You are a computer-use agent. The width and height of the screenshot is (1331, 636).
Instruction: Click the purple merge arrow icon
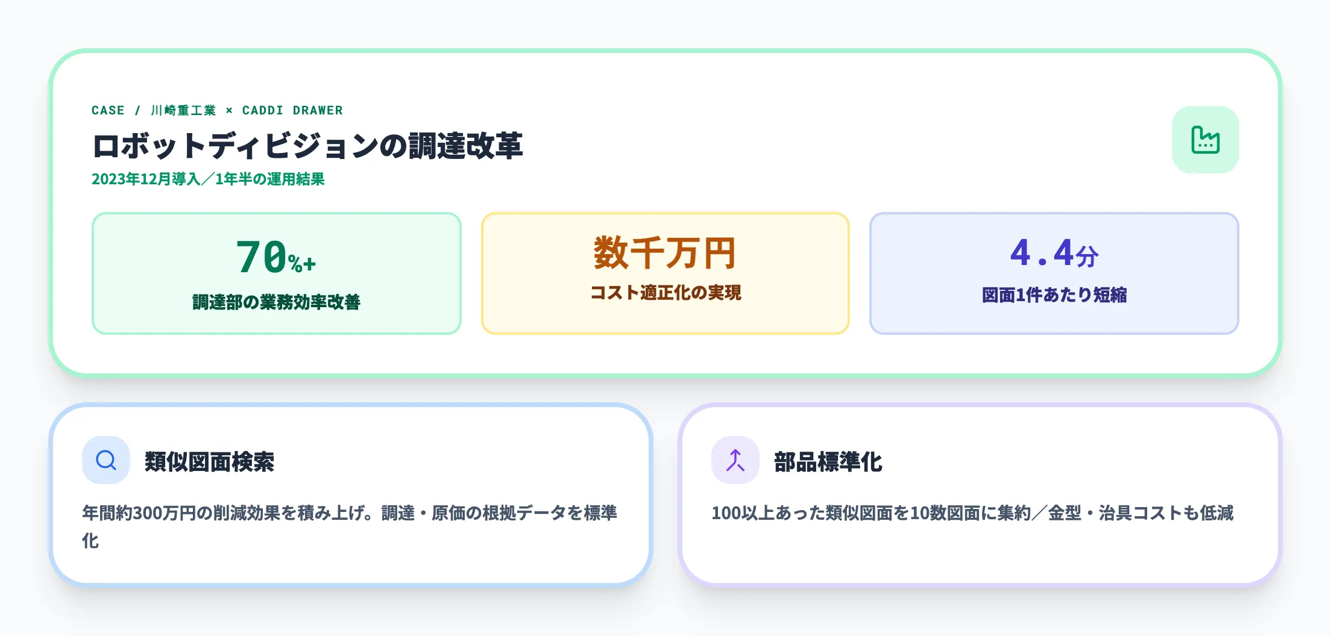point(735,461)
